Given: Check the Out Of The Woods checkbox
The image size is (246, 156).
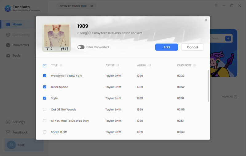Looking at the screenshot, I should (45, 110).
